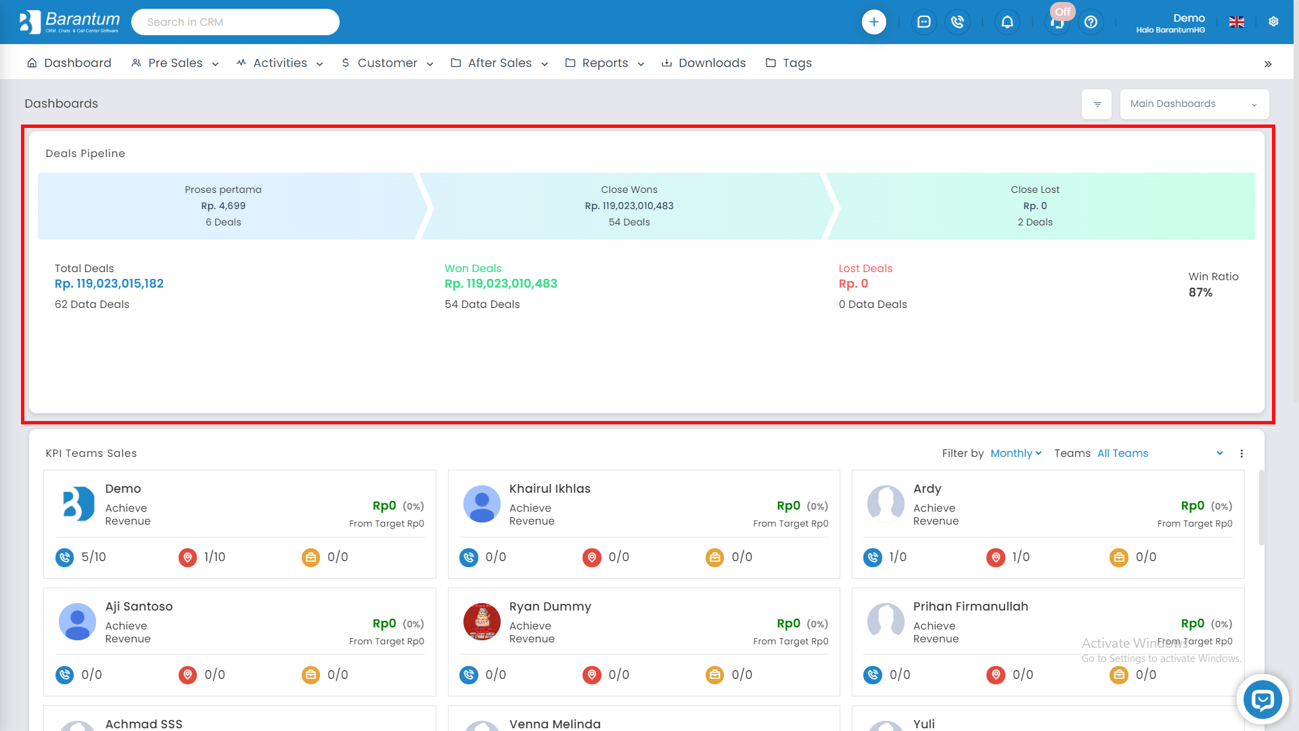The width and height of the screenshot is (1299, 731).
Task: Go to Dashboard menu
Action: pyautogui.click(x=69, y=63)
